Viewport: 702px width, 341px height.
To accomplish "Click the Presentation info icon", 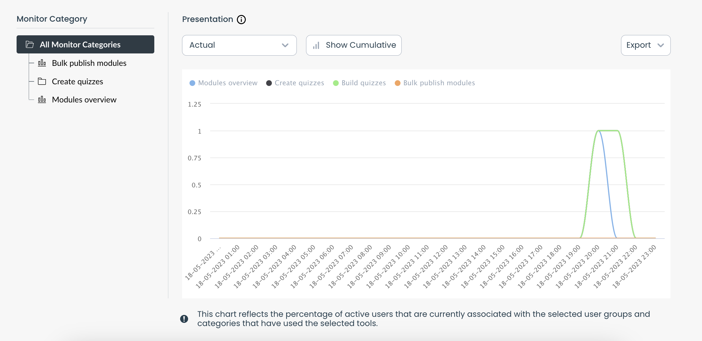I will (242, 19).
